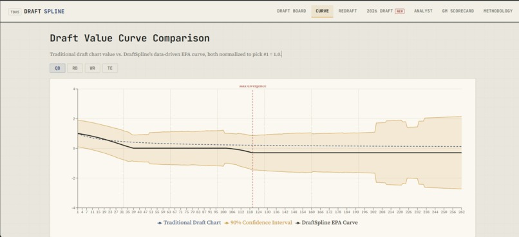The width and height of the screenshot is (519, 237).
Task: Click the max divergence marker label
Action: tap(252, 86)
